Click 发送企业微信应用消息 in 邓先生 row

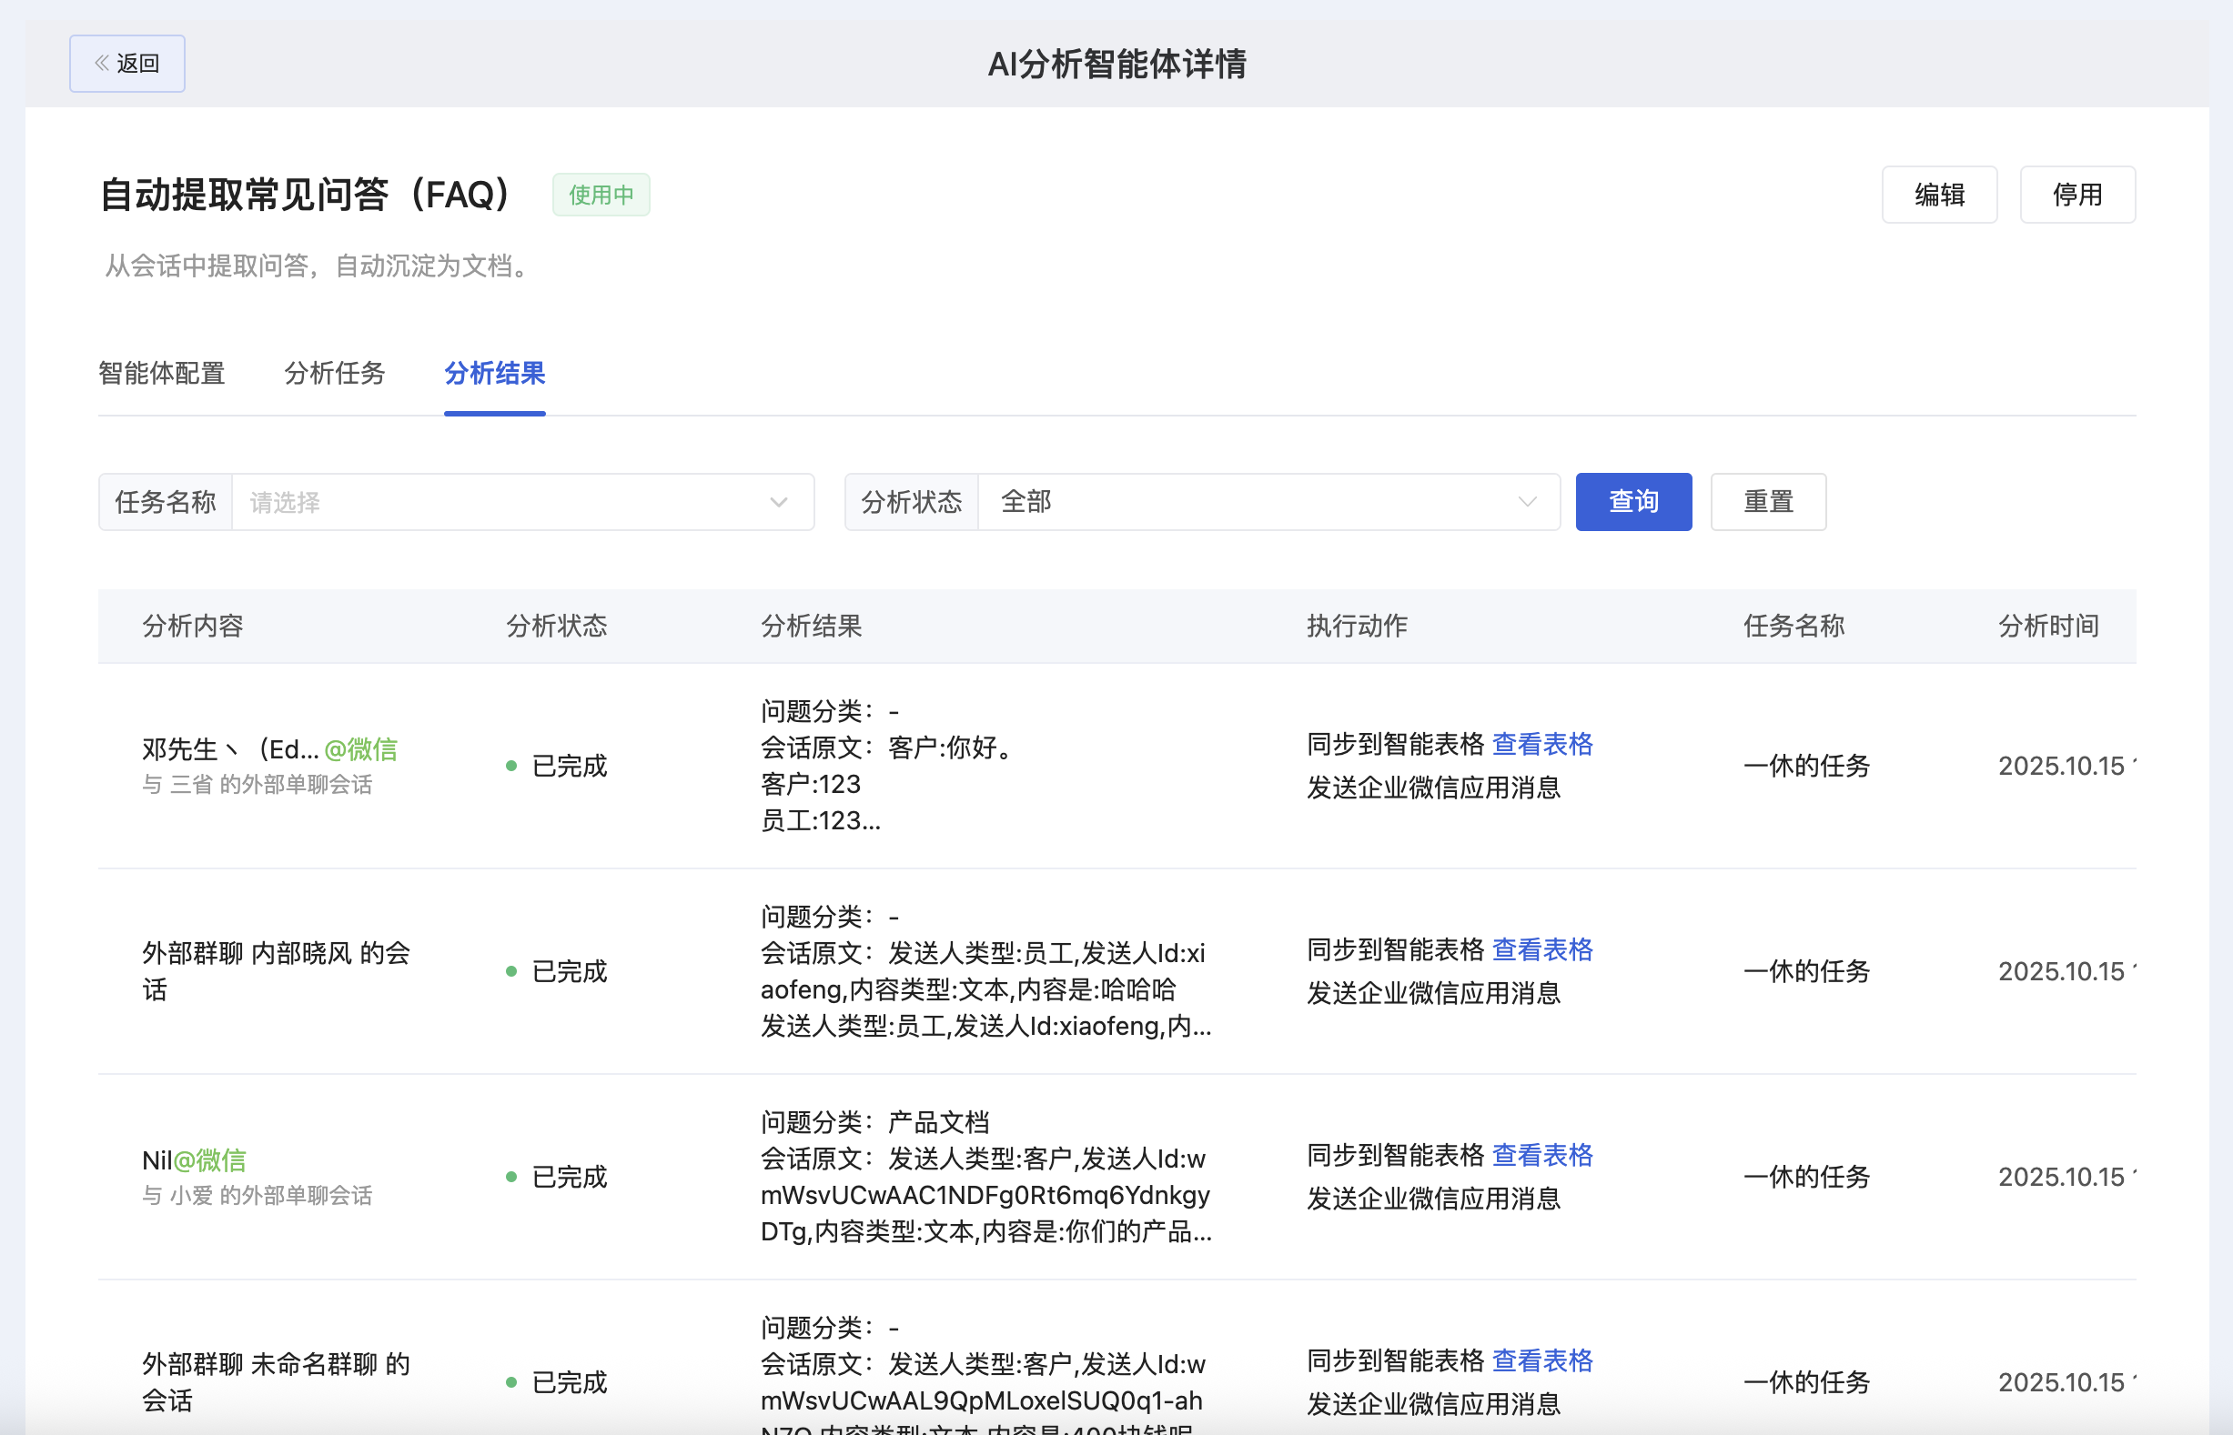pos(1433,788)
